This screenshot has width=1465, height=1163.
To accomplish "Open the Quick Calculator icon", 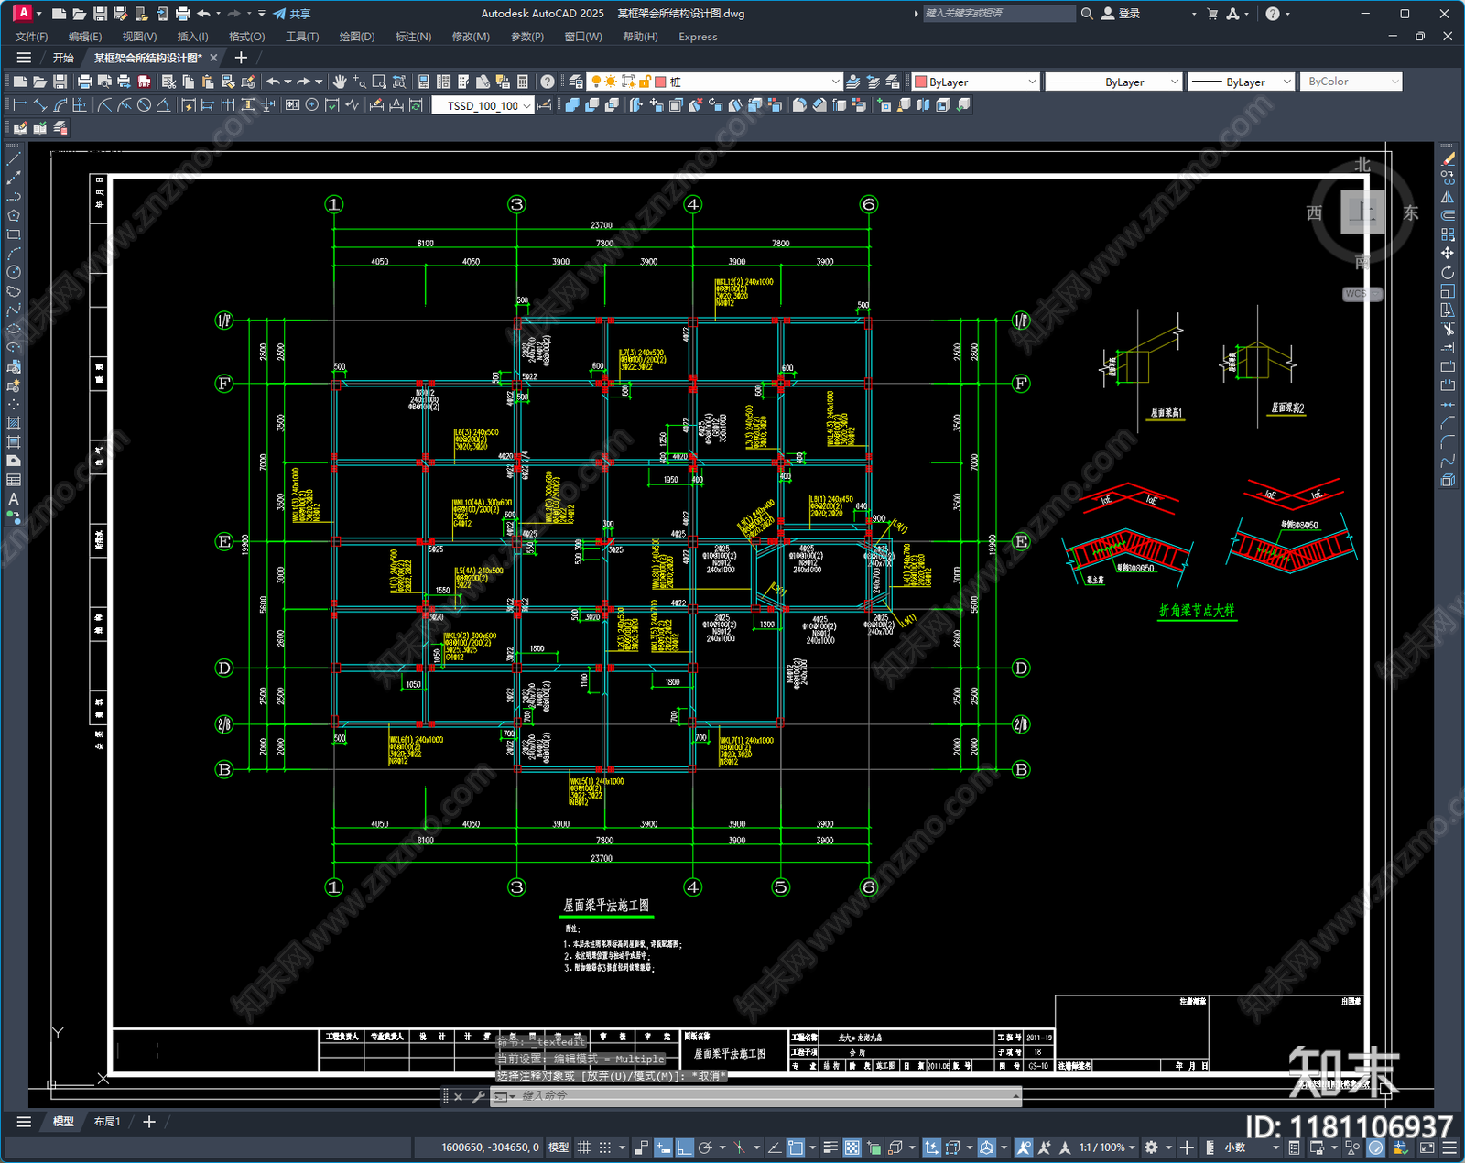I will [x=523, y=82].
